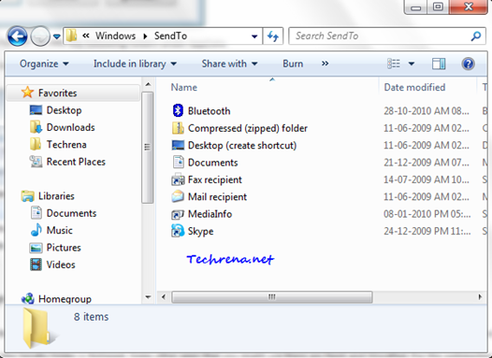
Task: Open Include in library menu
Action: (x=135, y=64)
